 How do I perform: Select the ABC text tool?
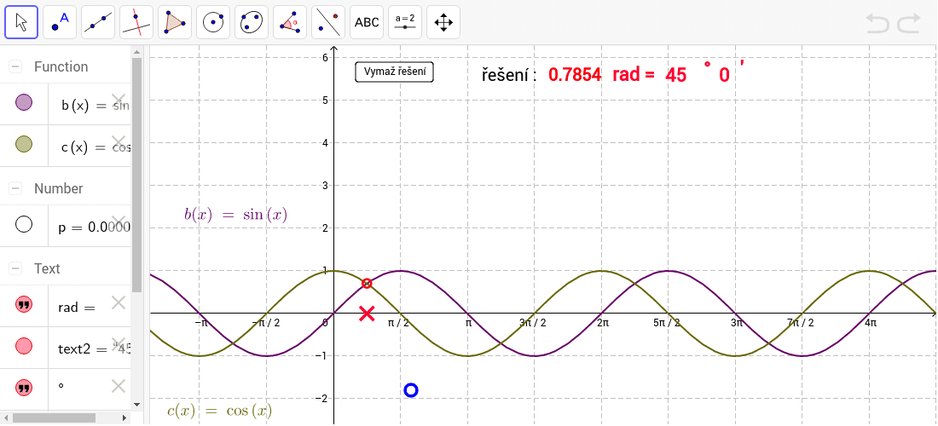coord(367,22)
